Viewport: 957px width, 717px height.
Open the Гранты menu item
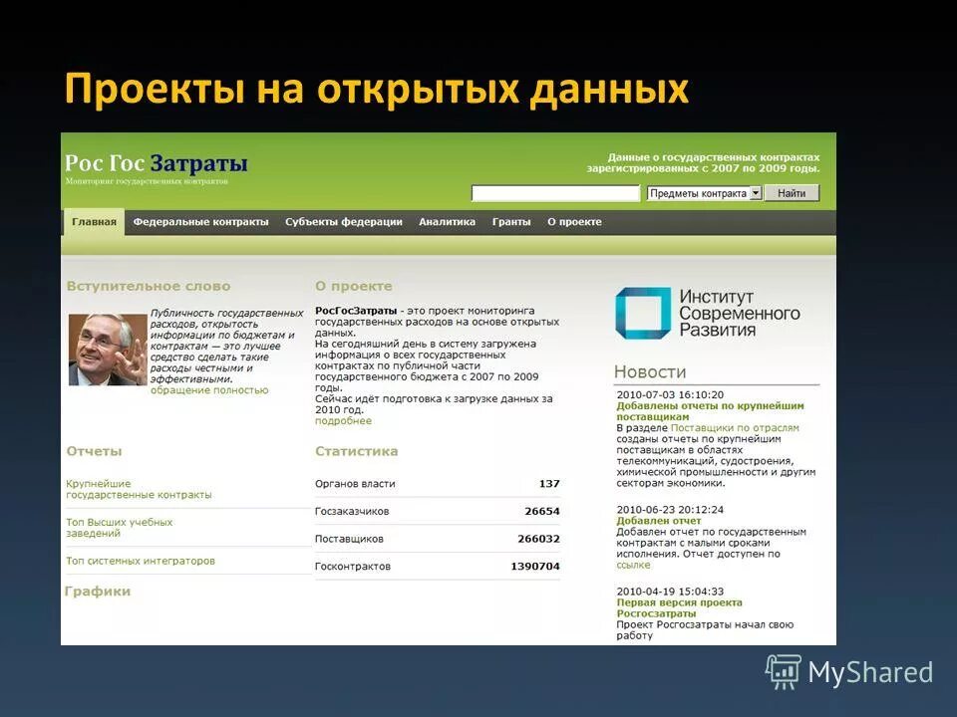(x=511, y=222)
